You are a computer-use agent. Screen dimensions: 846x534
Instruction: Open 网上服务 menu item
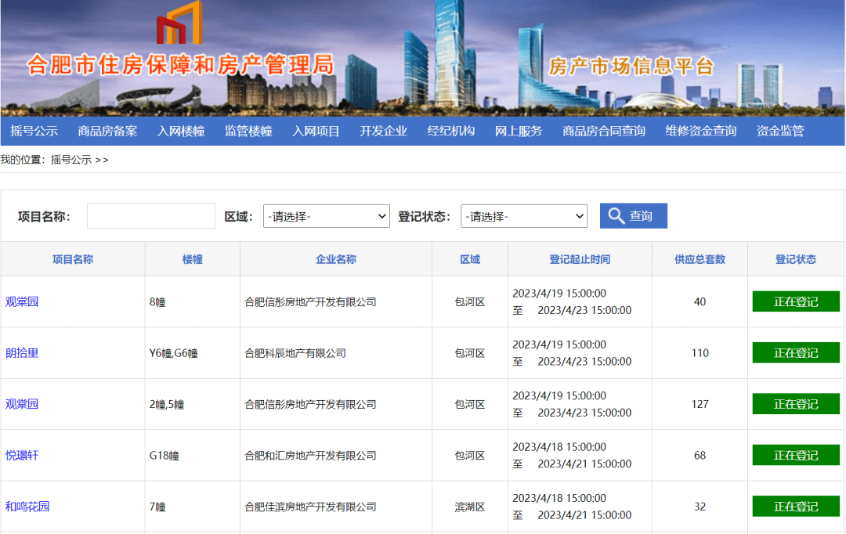point(519,131)
